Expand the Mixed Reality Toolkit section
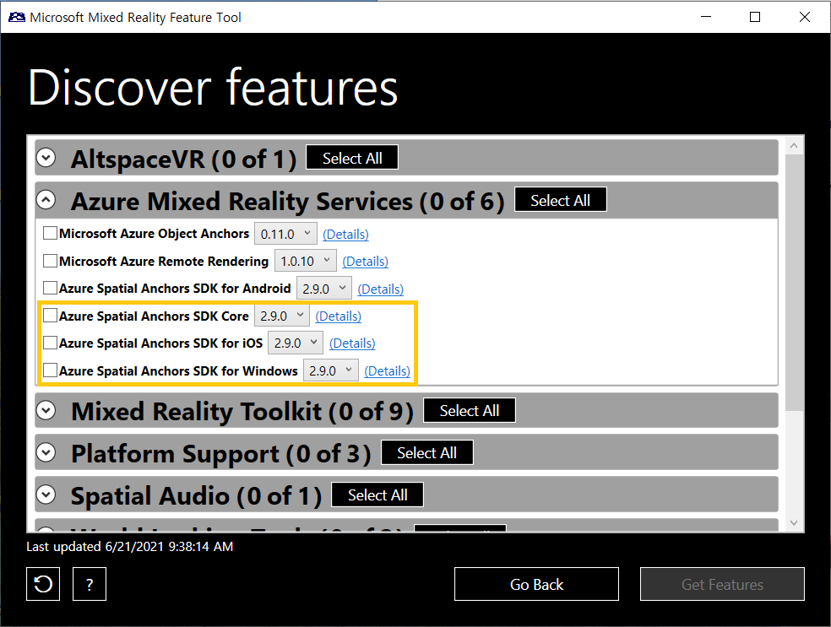This screenshot has height=627, width=831. click(x=46, y=410)
